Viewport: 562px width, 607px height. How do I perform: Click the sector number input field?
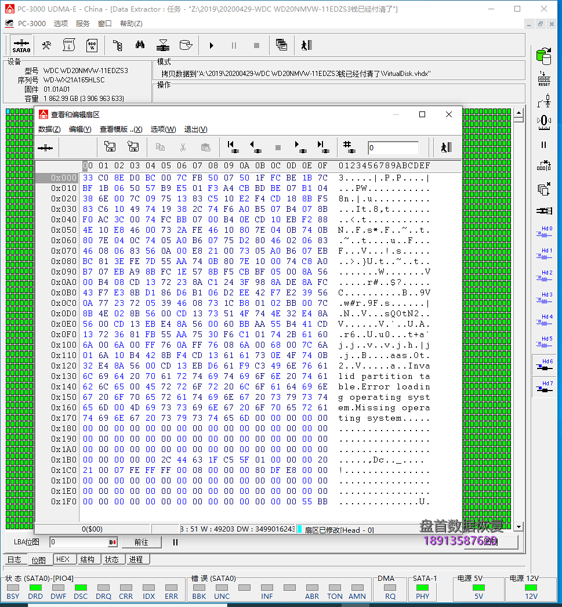tap(393, 147)
